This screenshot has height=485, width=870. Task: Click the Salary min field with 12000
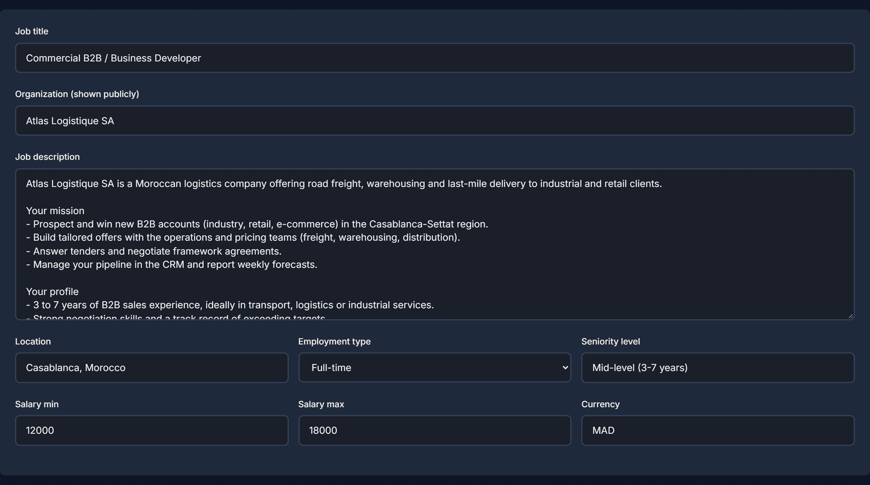152,431
